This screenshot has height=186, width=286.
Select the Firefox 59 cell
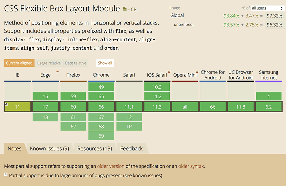[x=73, y=96]
